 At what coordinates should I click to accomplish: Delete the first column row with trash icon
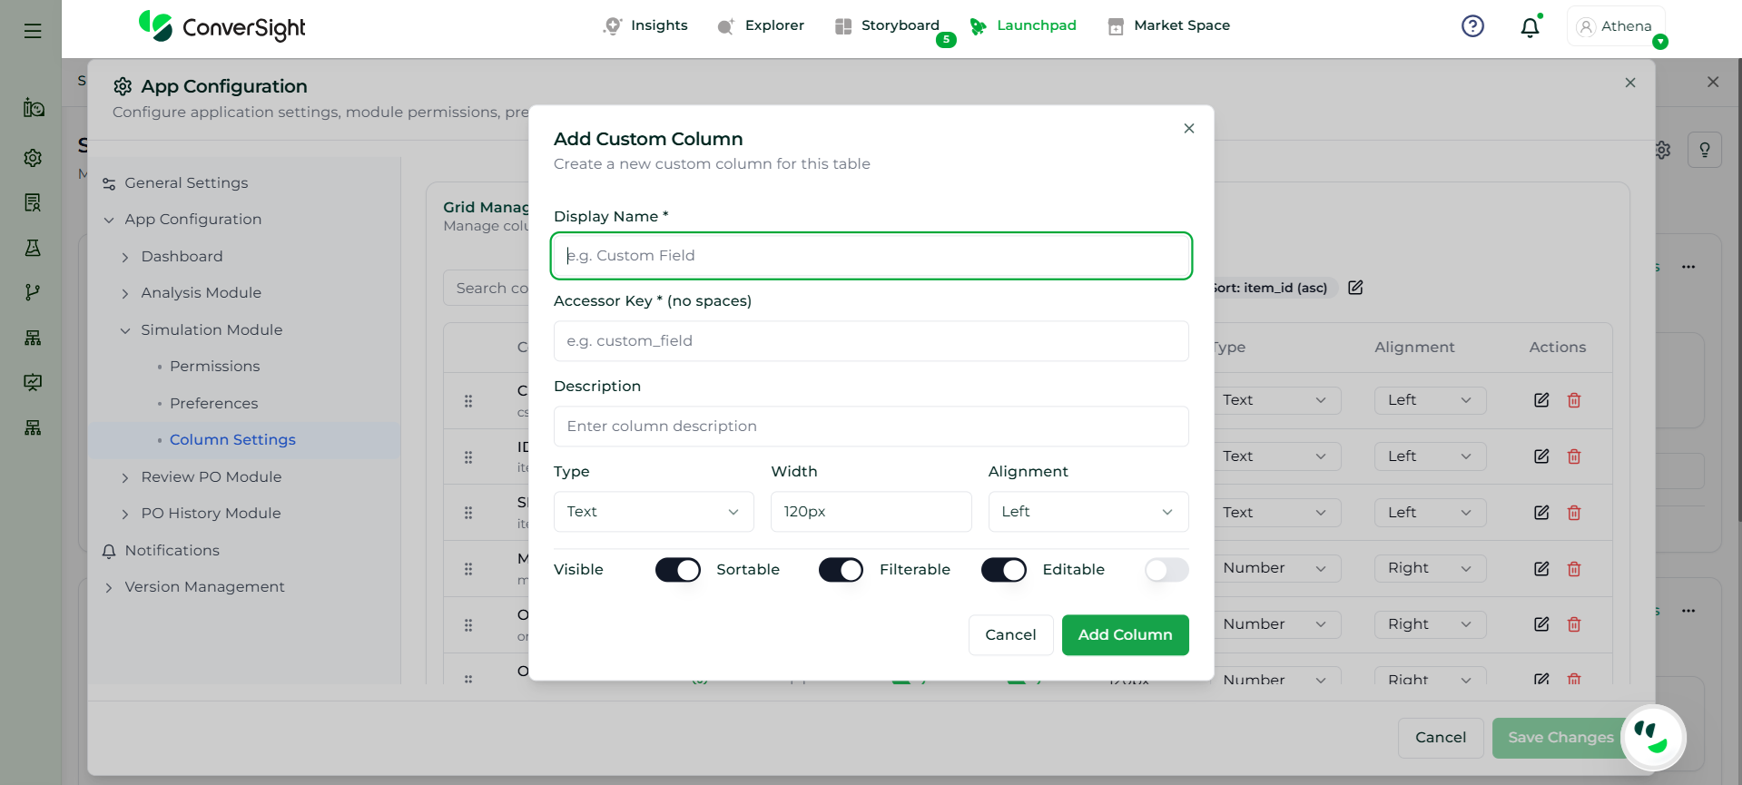pos(1574,400)
